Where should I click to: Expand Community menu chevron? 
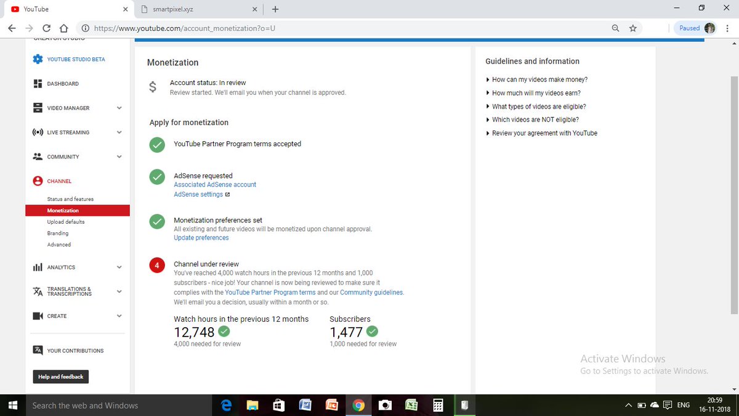point(119,157)
